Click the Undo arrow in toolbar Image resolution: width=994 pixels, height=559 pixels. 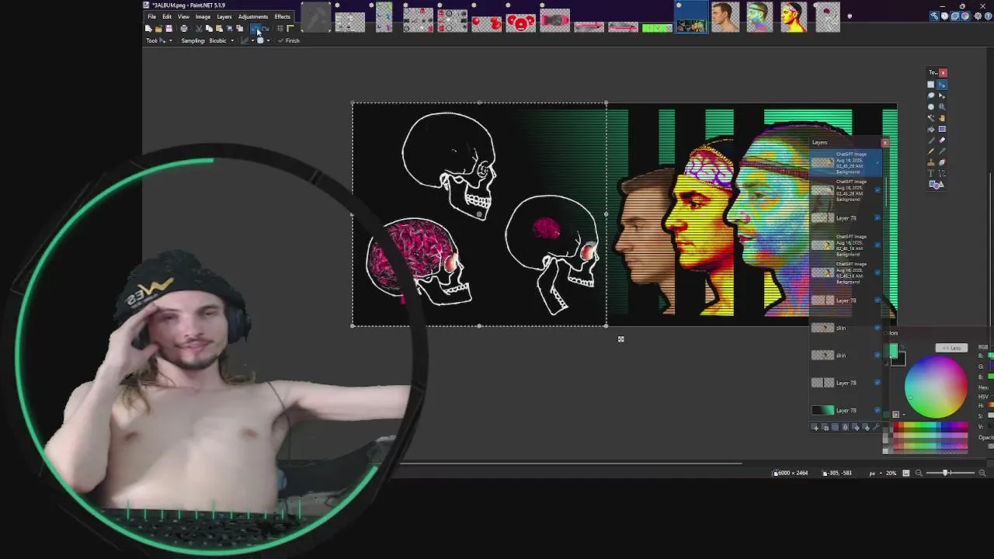point(255,29)
